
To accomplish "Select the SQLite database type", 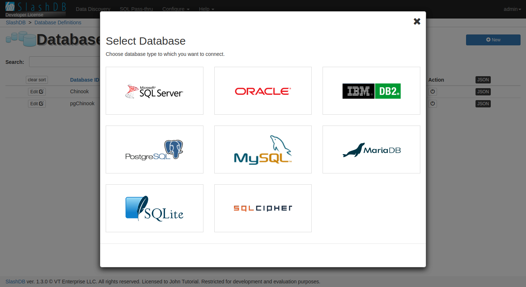I will (154, 208).
